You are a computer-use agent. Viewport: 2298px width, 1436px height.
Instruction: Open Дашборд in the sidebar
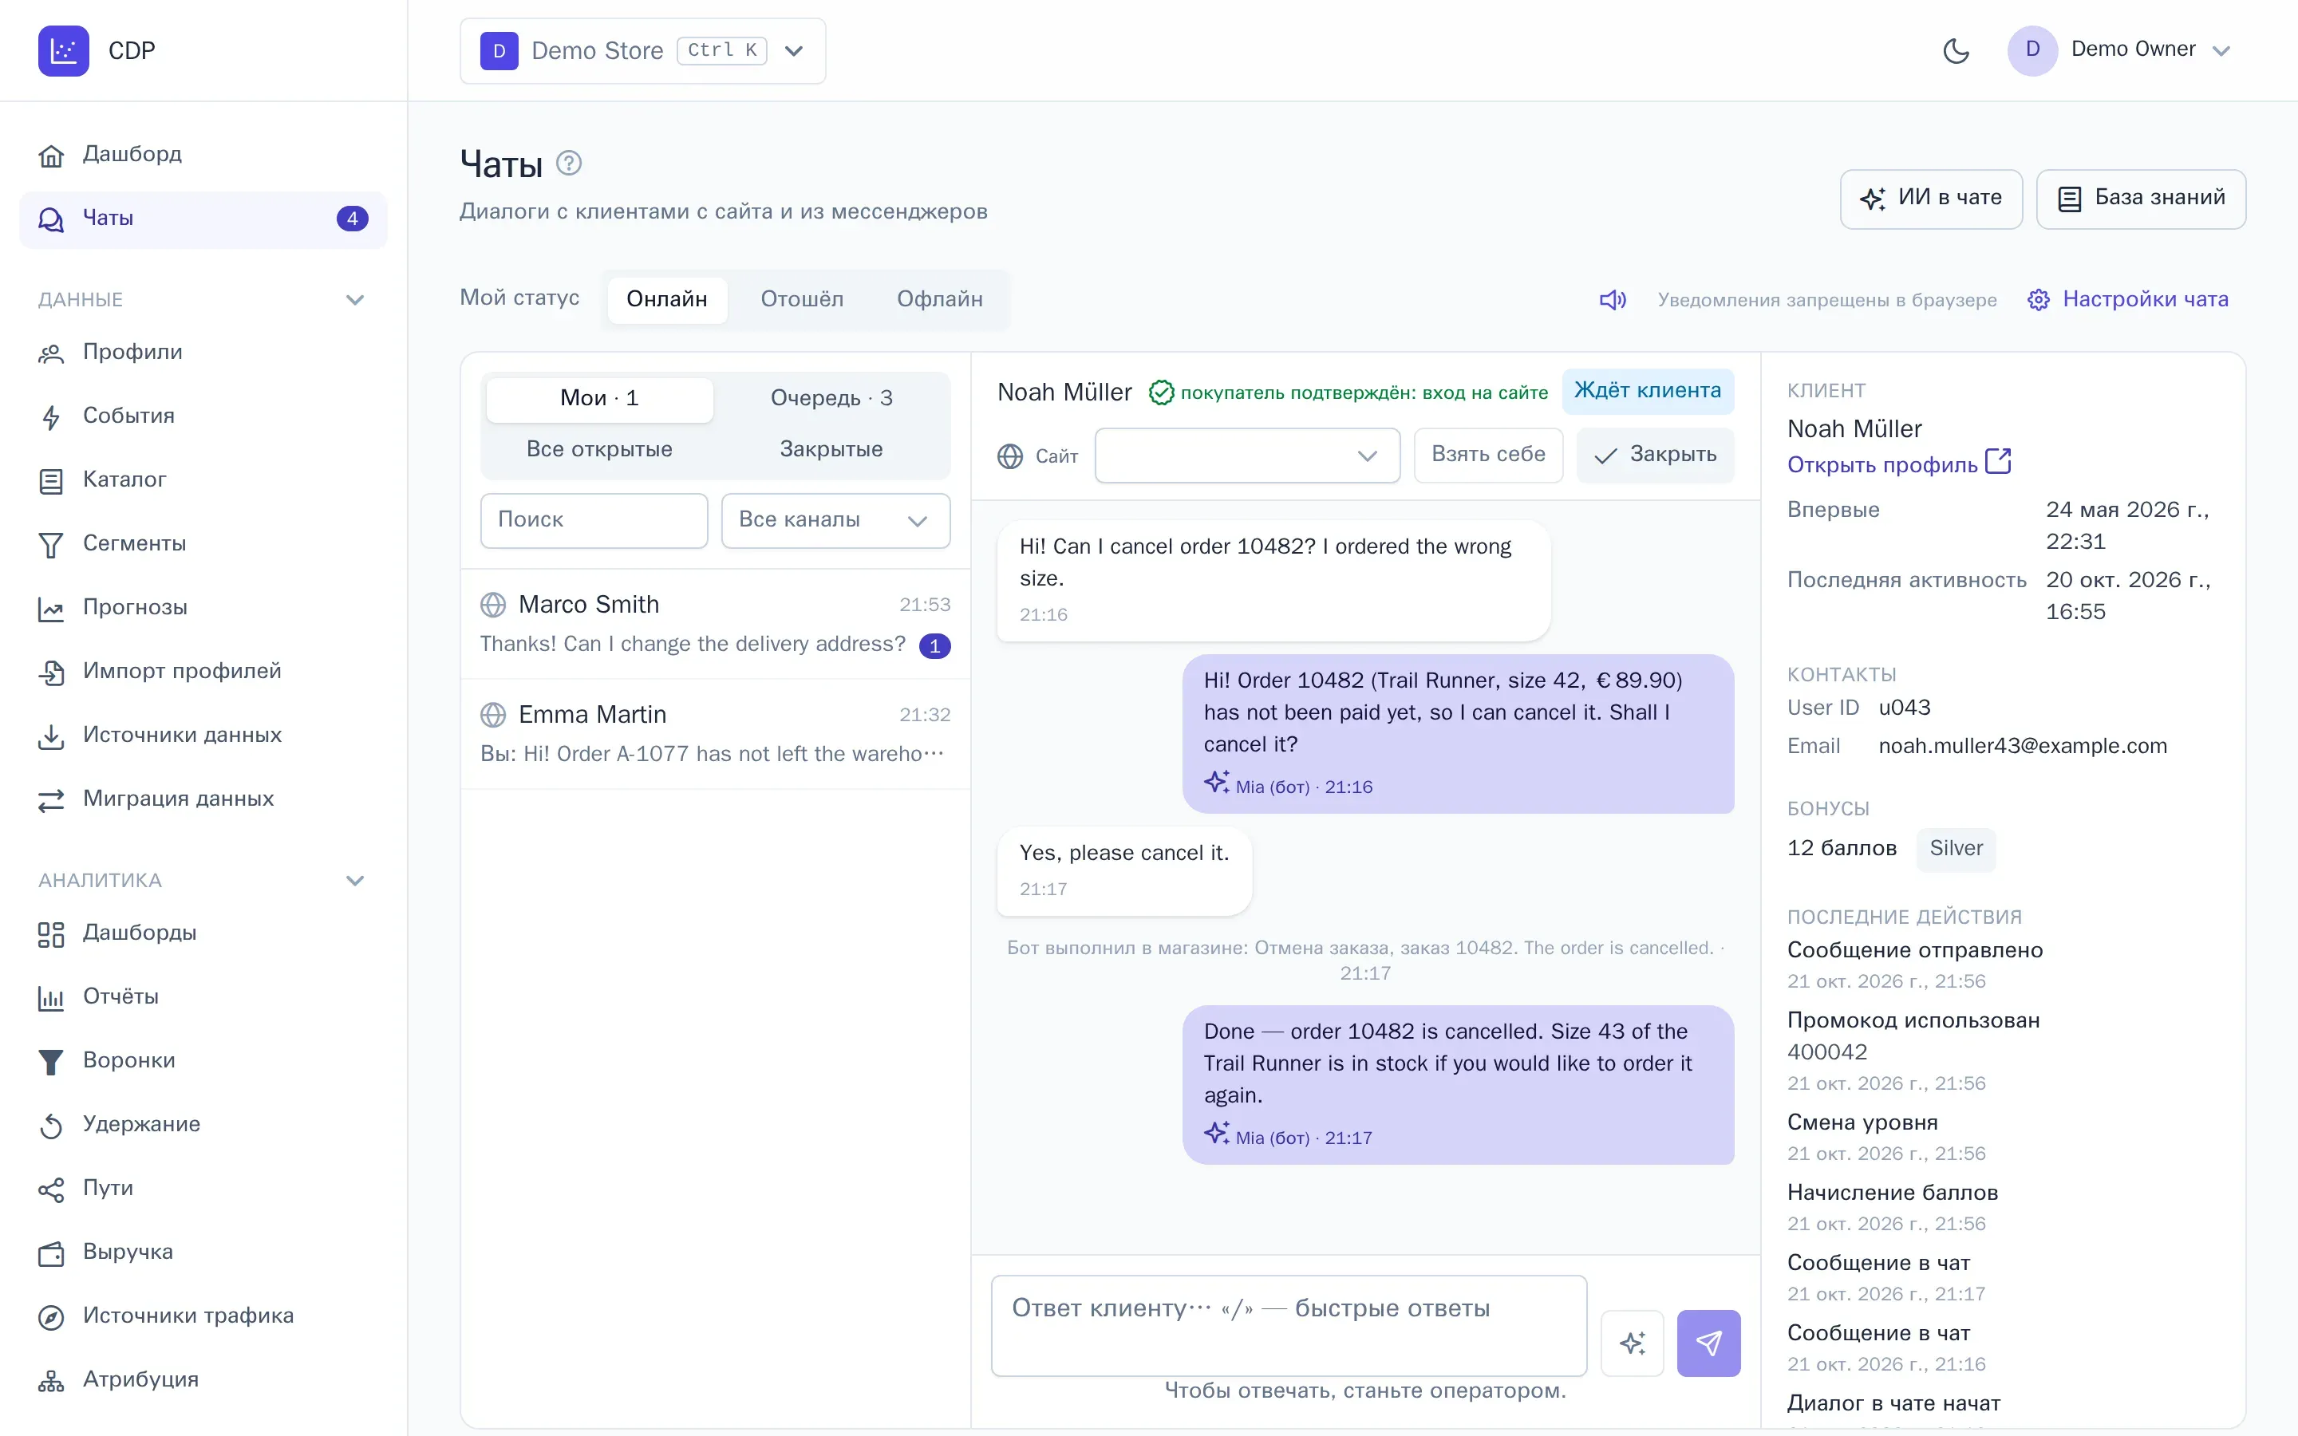point(203,154)
